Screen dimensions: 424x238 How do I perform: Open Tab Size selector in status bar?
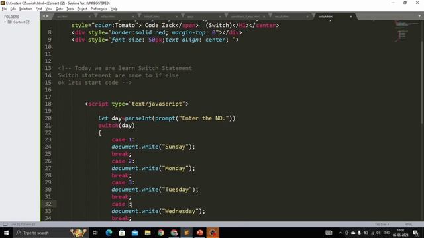pos(382,225)
